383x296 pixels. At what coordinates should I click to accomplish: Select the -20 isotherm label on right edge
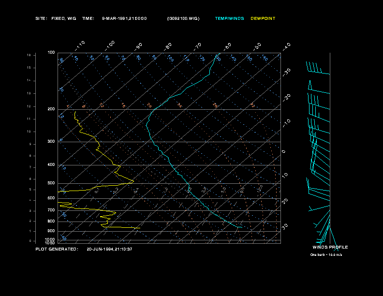click(286, 98)
